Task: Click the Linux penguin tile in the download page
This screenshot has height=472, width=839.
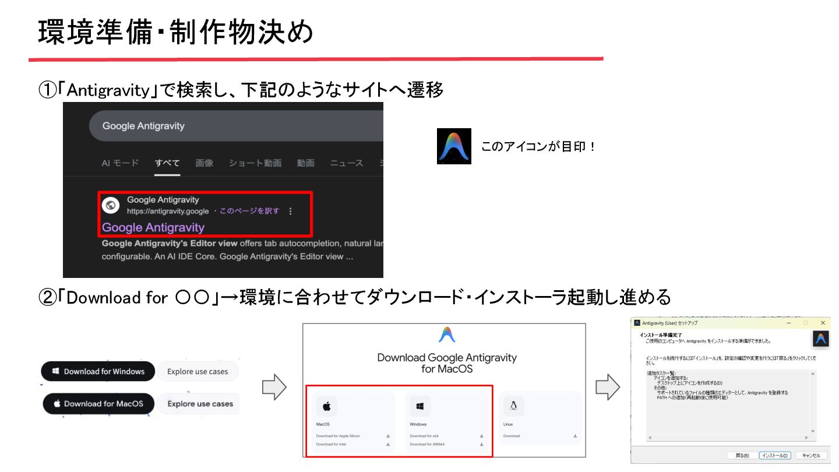Action: coord(513,406)
